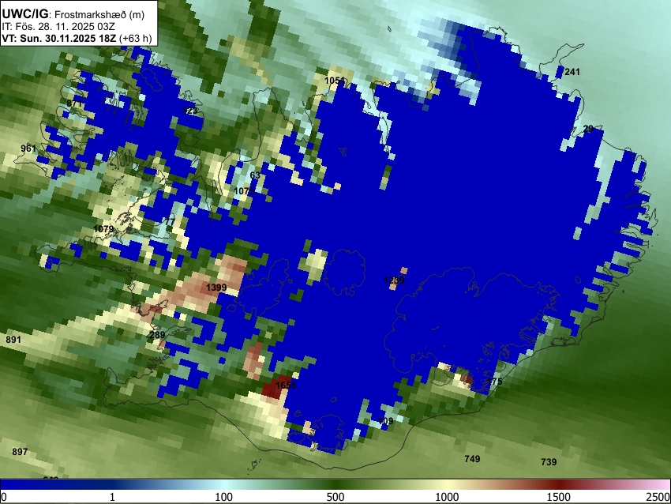
Task: Click the map value "1075"
Action: tap(245, 190)
